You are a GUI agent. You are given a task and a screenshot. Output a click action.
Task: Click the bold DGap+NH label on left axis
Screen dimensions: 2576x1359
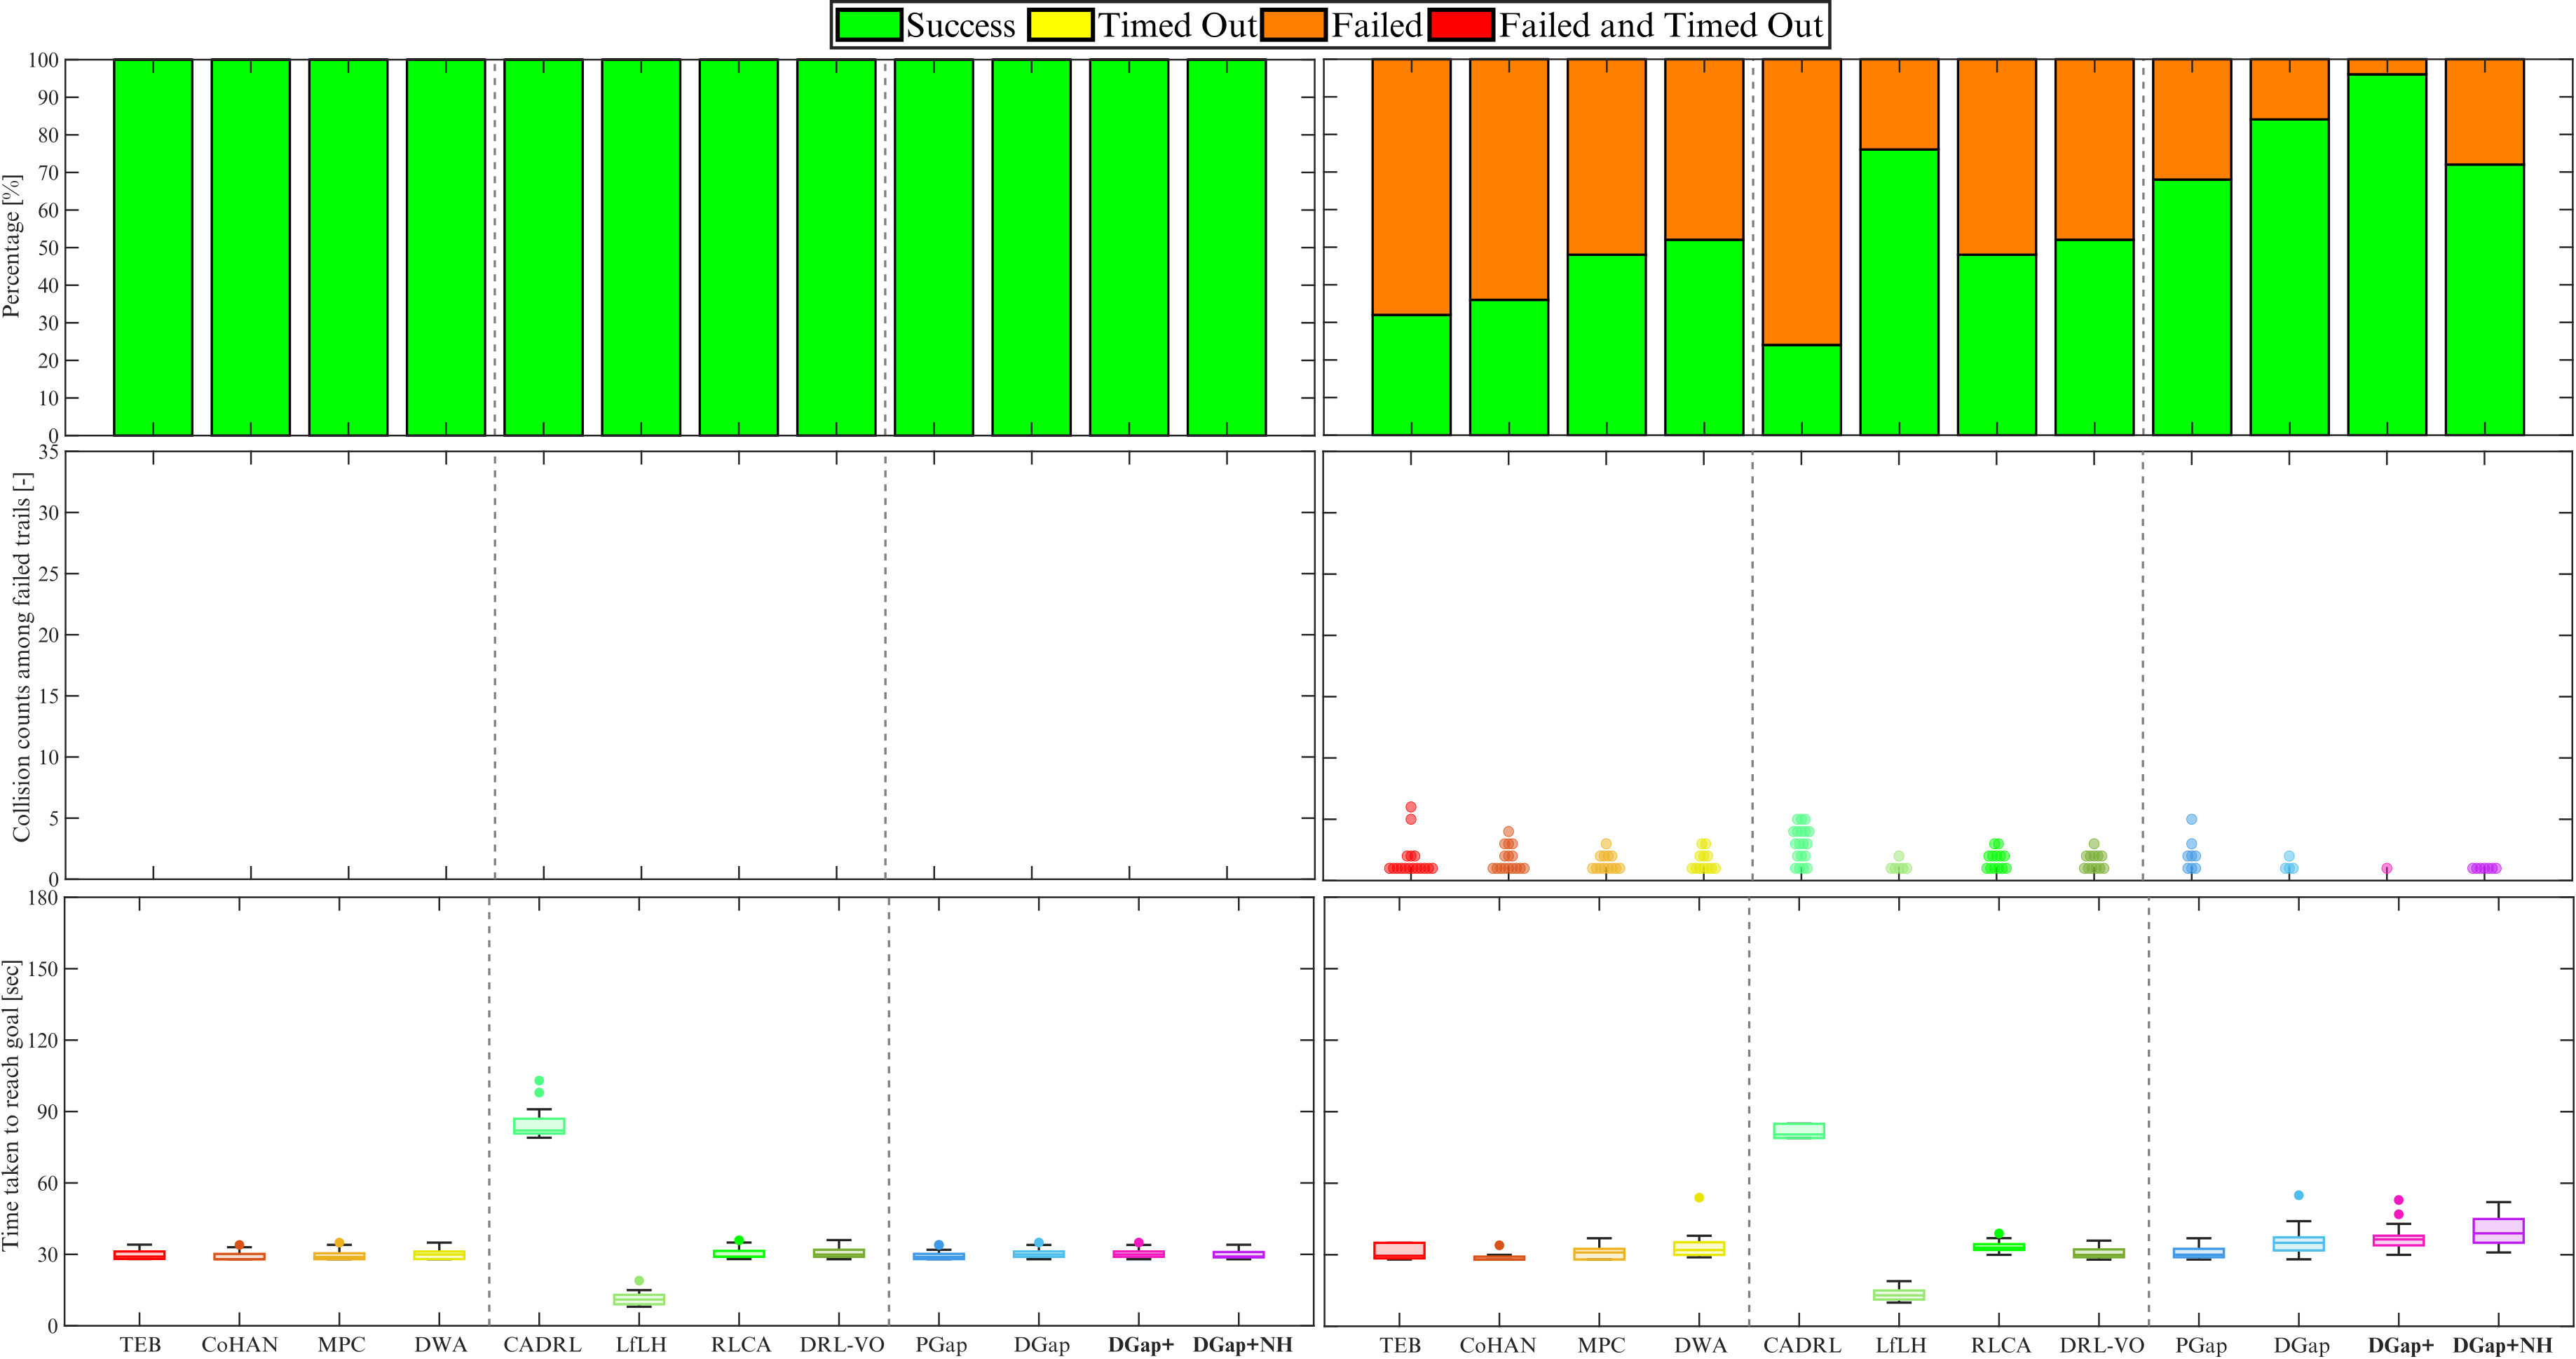1242,1345
